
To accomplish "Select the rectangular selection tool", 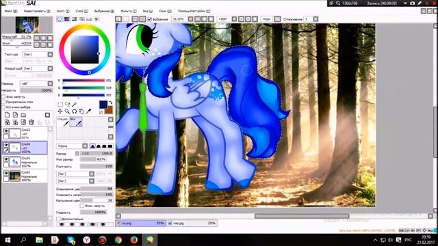I will [x=60, y=105].
